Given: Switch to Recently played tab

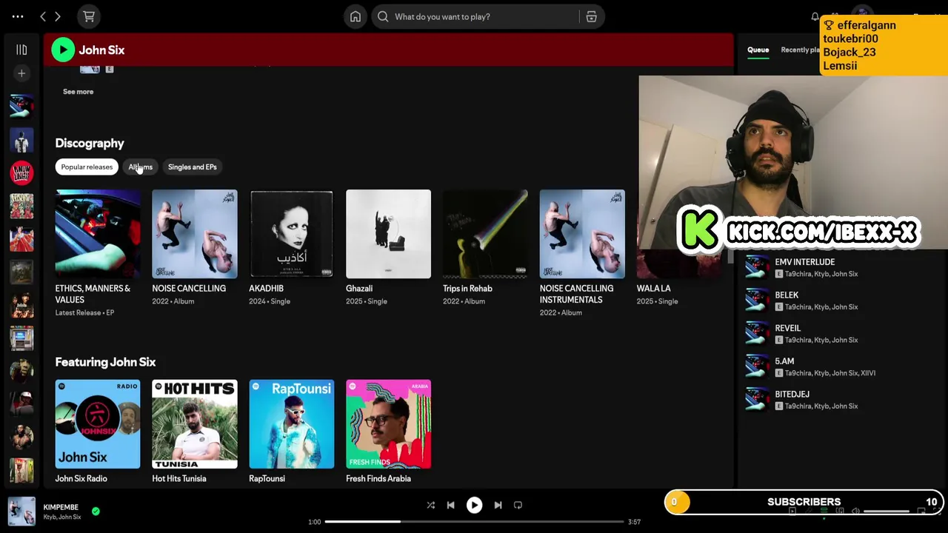Looking at the screenshot, I should tap(800, 50).
